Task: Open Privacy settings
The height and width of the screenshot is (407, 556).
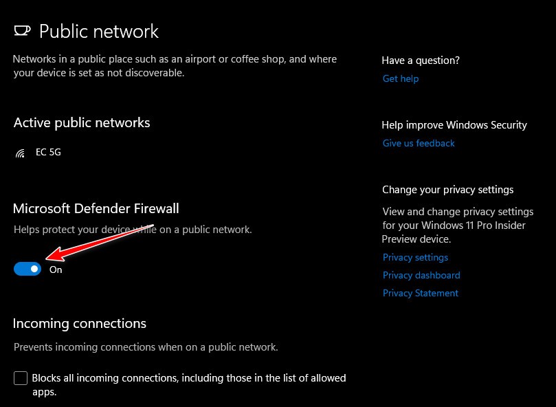Action: pyautogui.click(x=415, y=256)
